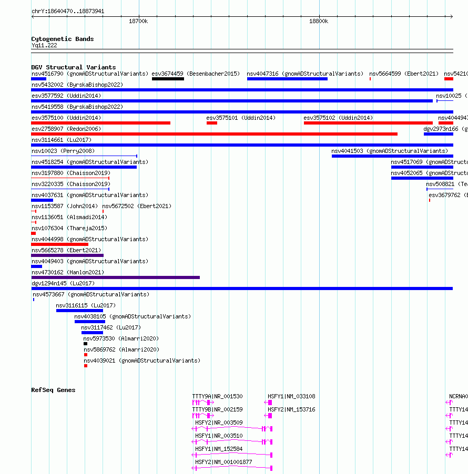The width and height of the screenshot is (468, 474).
Task: Click nsv4041503 gnomADStructuralVariants label
Action: (x=390, y=151)
